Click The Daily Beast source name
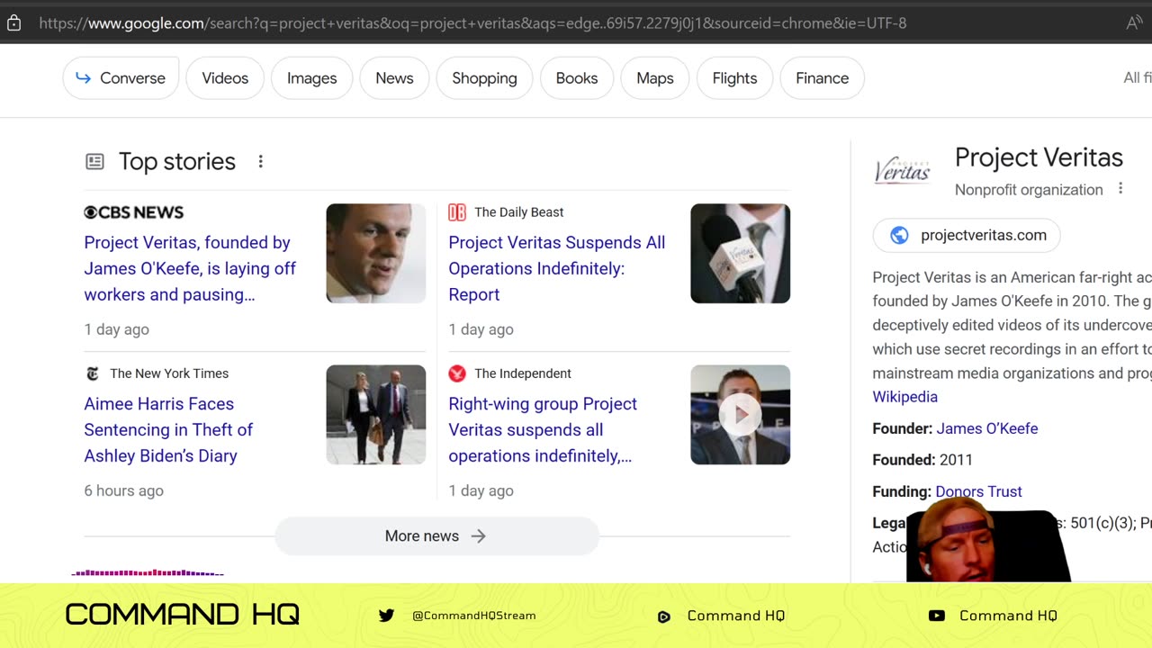The image size is (1152, 648). click(519, 212)
